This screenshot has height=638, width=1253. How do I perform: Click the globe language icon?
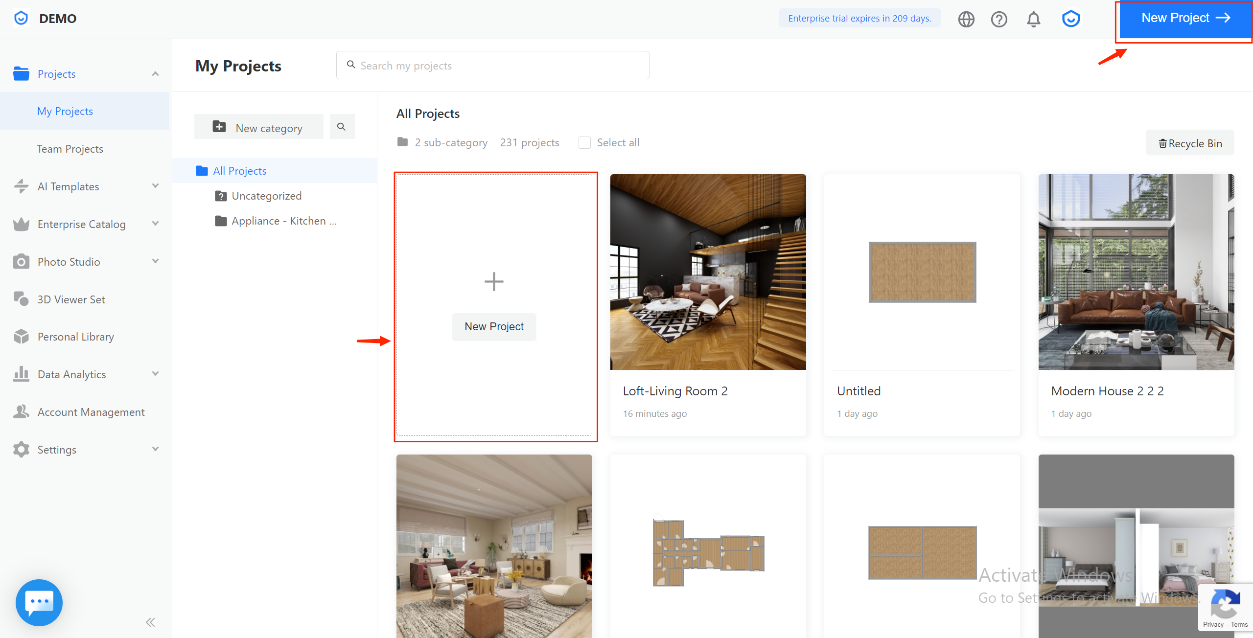(x=966, y=19)
